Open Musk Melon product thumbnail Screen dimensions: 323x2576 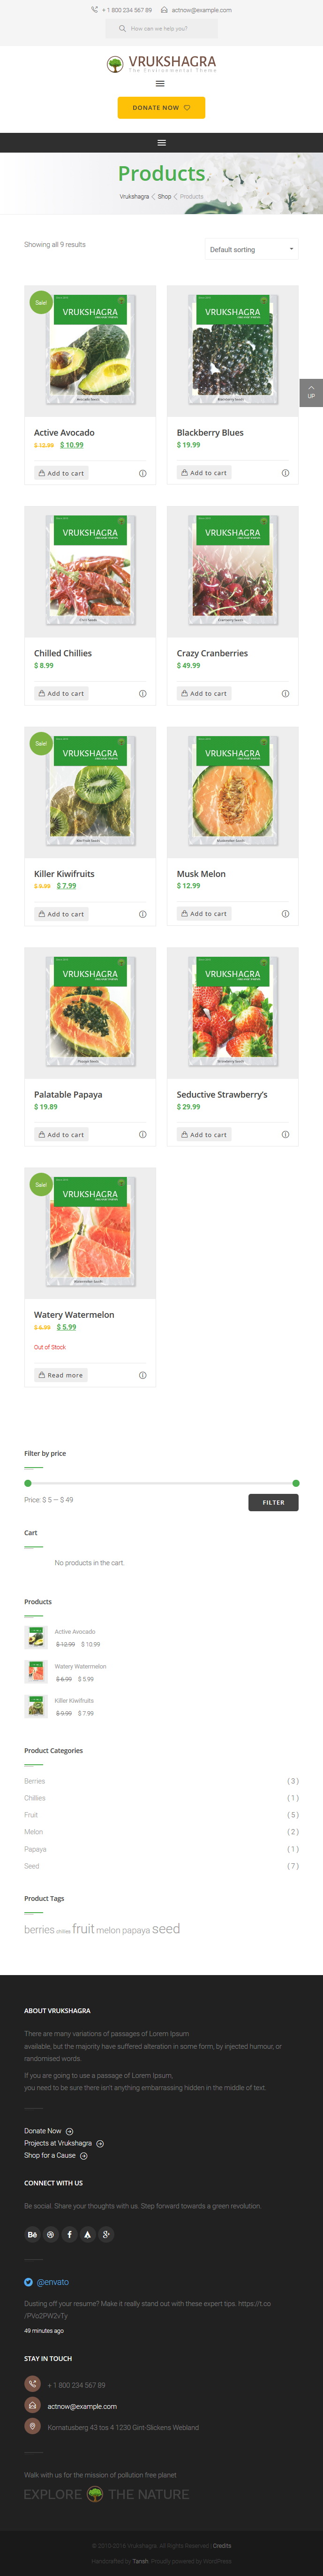pyautogui.click(x=232, y=792)
